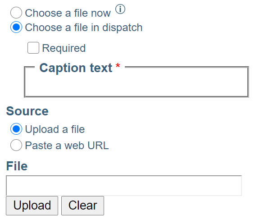Choose the Paste a web URL radio circle
Screen dimensions: 255x219
pyautogui.click(x=16, y=145)
